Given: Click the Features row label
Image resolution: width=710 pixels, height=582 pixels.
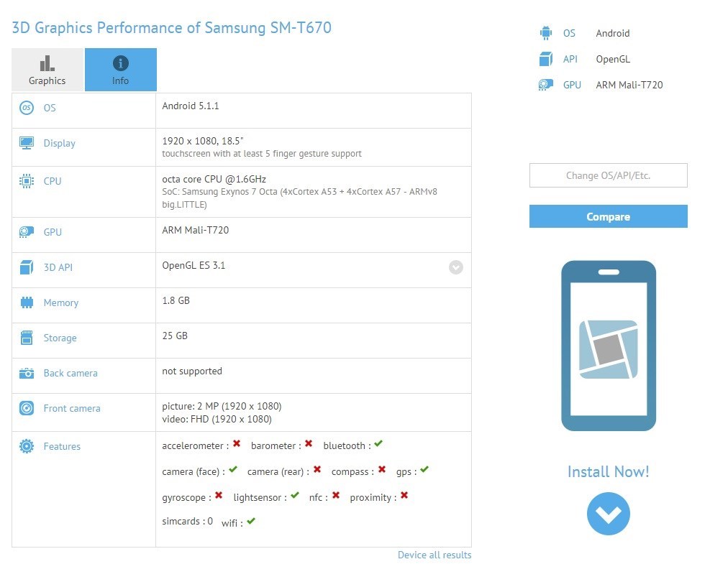Looking at the screenshot, I should 62,447.
